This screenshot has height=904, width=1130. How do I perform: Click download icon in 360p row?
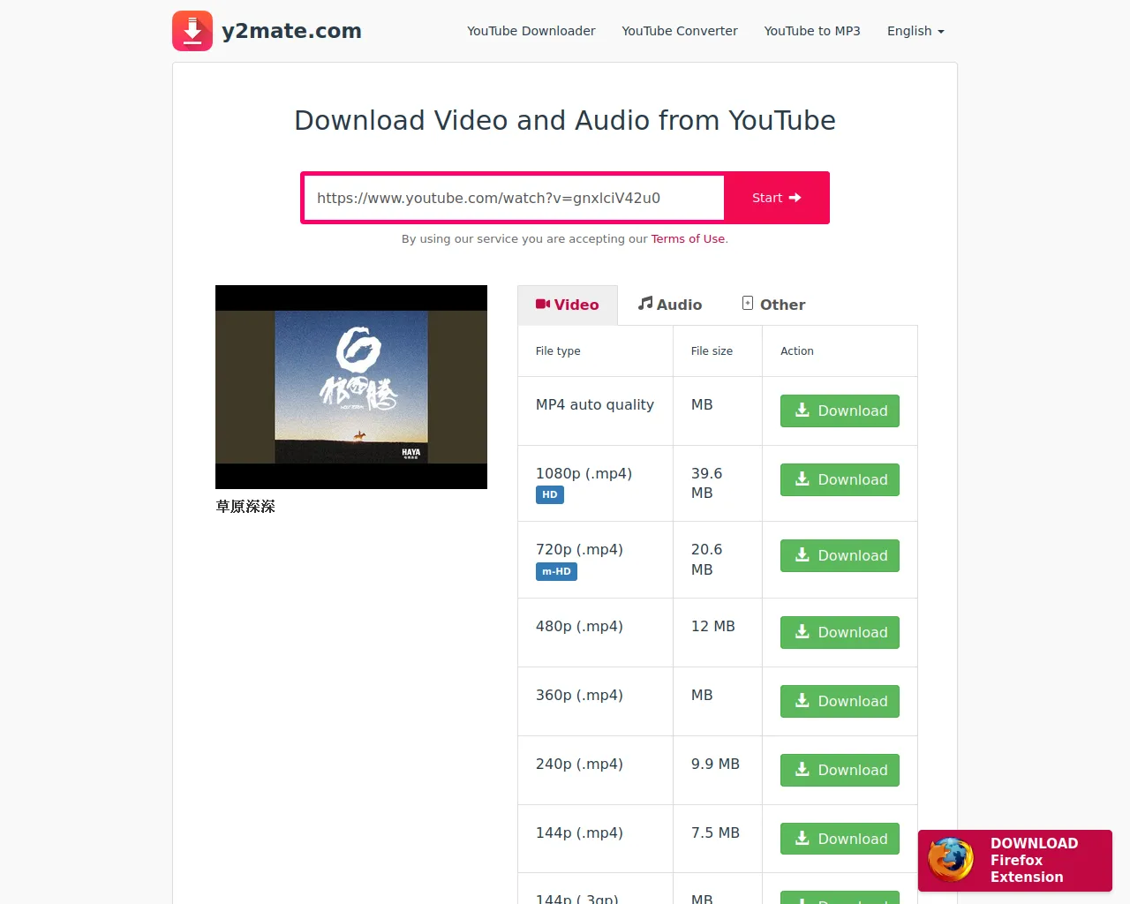coord(802,700)
